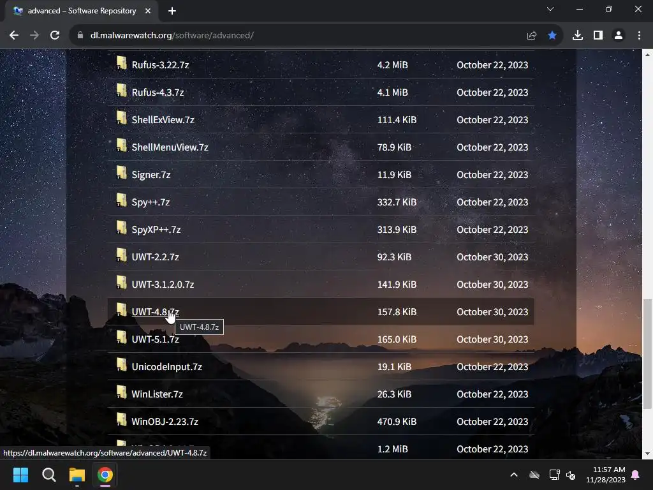Click archive icon for UnicodeInput.7z
The width and height of the screenshot is (653, 490).
[121, 365]
